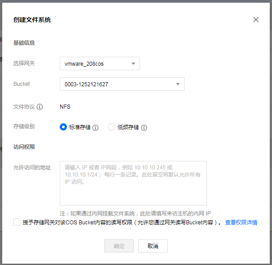Expand the 选择网关 dropdown arrow
Viewport: 272px width, 265px height.
133,63
